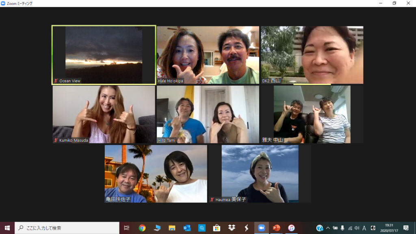Select the DK2 西山 video tile
Viewport: 416px width, 234px height.
point(312,55)
